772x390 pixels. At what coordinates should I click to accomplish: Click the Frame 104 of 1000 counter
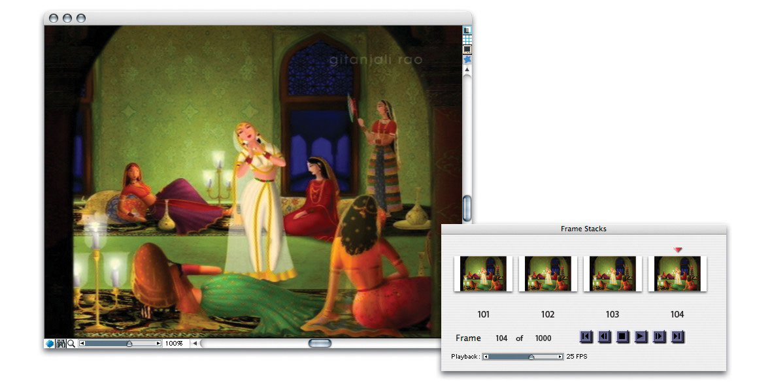(x=503, y=338)
